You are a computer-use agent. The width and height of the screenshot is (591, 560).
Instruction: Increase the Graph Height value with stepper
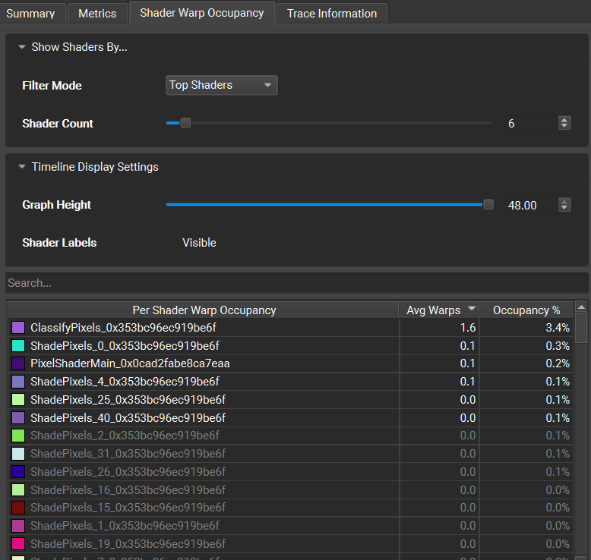pos(564,202)
